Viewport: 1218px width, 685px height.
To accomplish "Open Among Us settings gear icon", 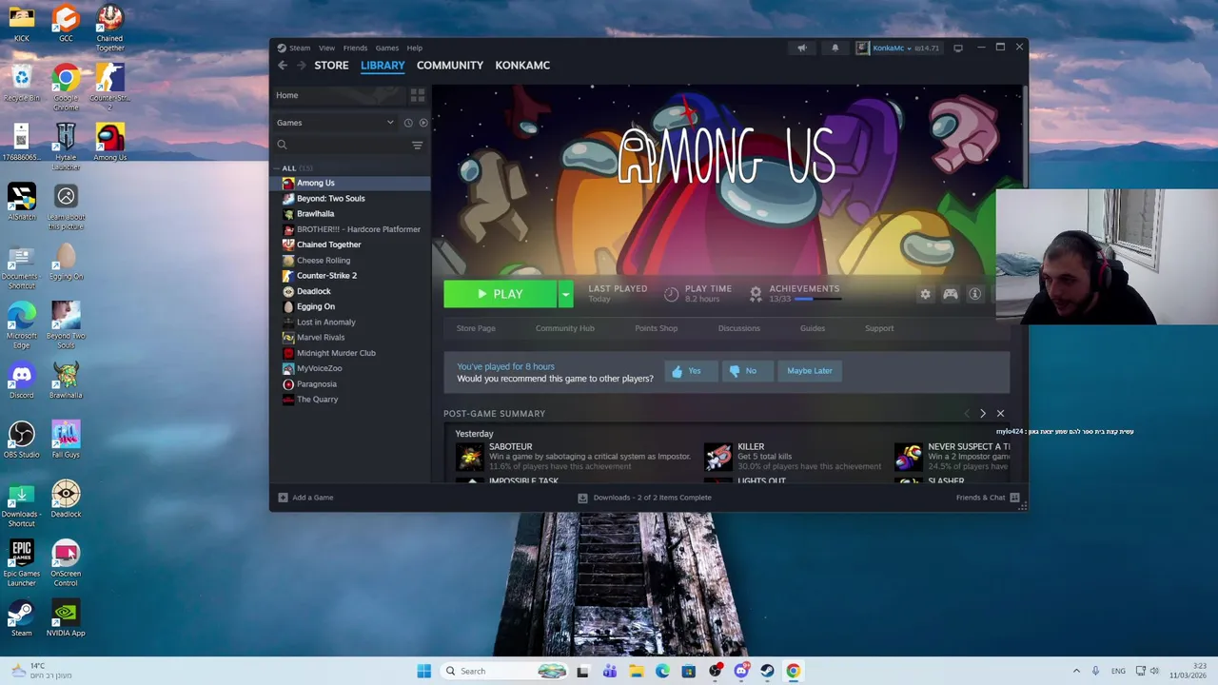I will [x=925, y=294].
